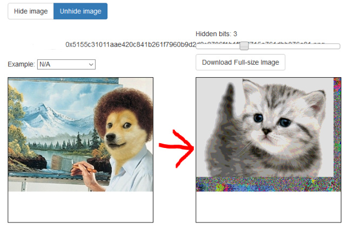Click the blank white area under kitten image
Viewport: 350px width, 229px height.
pyautogui.click(x=268, y=207)
